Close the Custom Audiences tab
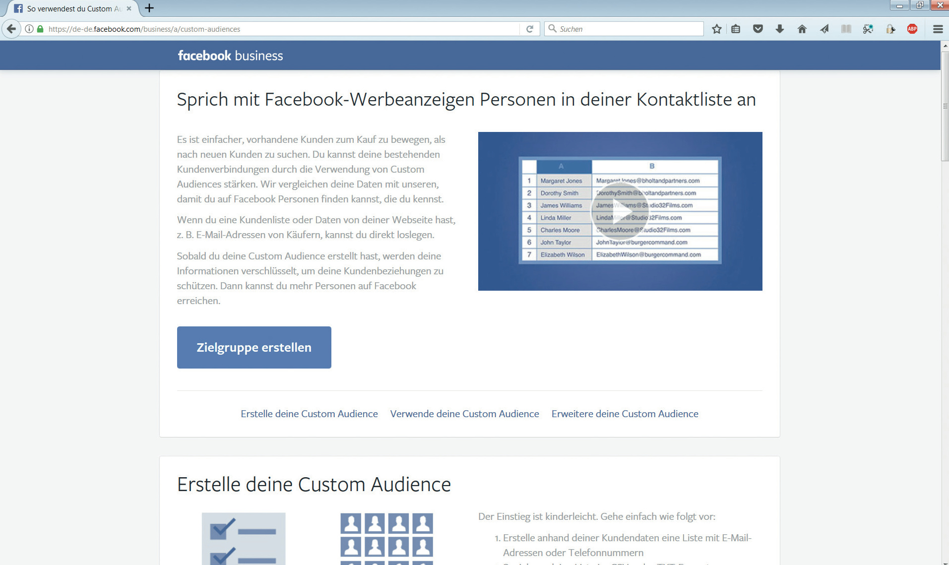The width and height of the screenshot is (949, 565). click(x=129, y=8)
